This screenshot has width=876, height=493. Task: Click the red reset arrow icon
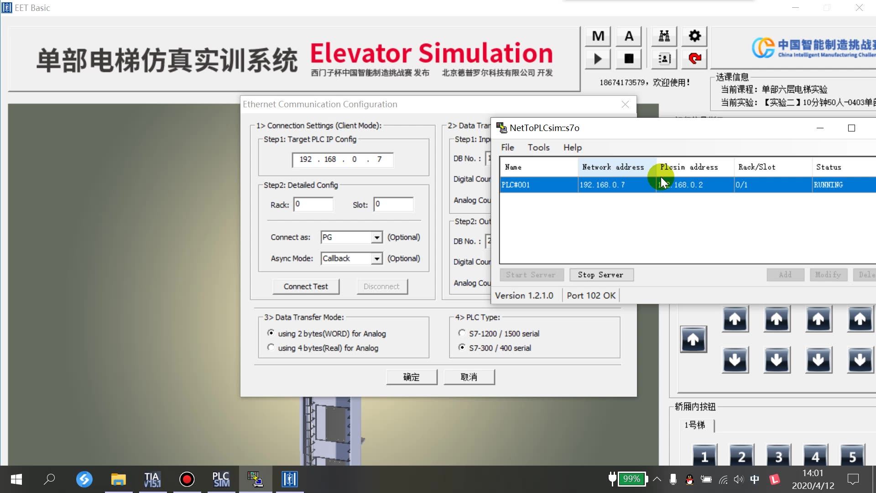(x=694, y=59)
